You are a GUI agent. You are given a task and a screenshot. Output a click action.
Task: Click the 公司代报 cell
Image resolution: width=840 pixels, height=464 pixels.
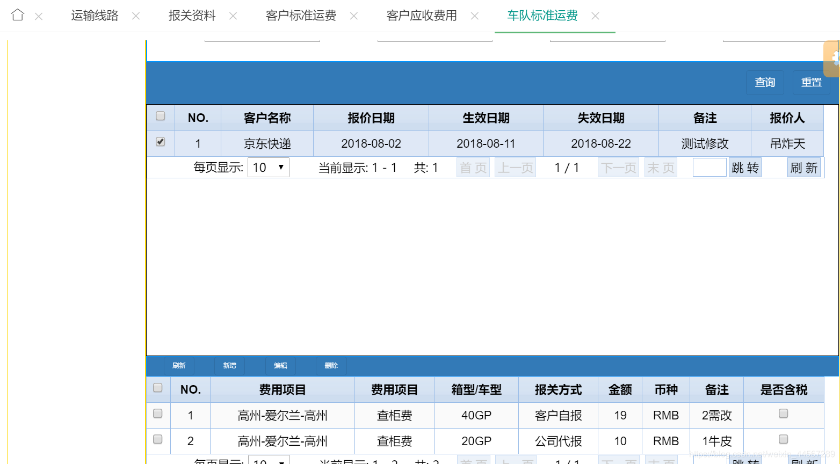559,441
